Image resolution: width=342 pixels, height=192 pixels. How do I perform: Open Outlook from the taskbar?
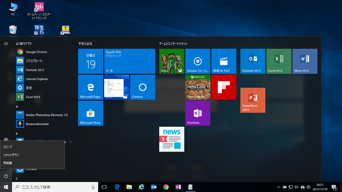coord(153,187)
